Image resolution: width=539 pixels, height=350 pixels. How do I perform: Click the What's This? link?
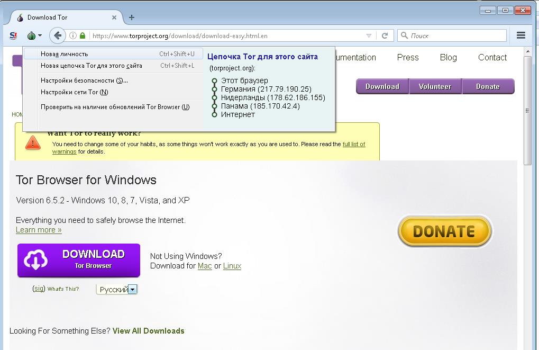tap(63, 289)
